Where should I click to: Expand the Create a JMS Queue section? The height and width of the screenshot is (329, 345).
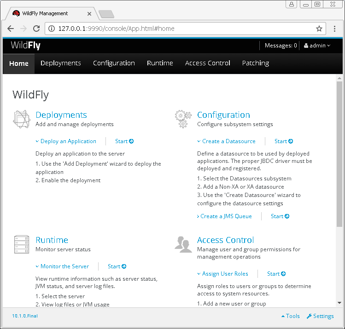point(224,216)
